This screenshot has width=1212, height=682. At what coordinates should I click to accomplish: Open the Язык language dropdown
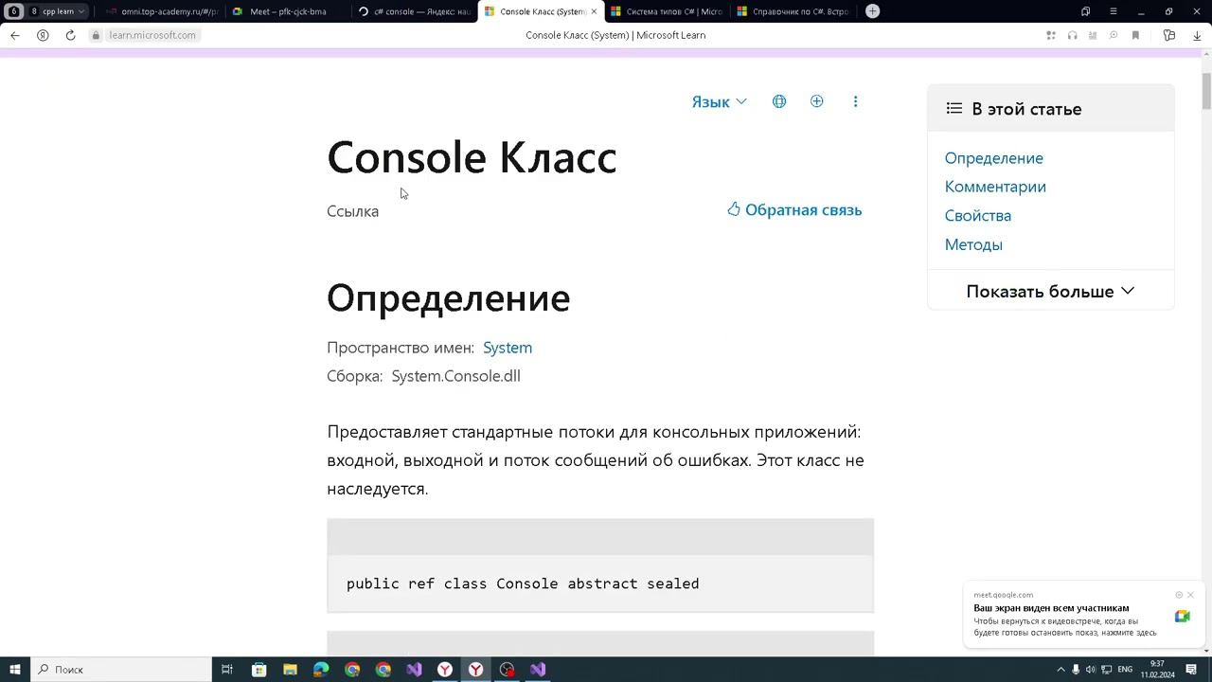pyautogui.click(x=719, y=101)
